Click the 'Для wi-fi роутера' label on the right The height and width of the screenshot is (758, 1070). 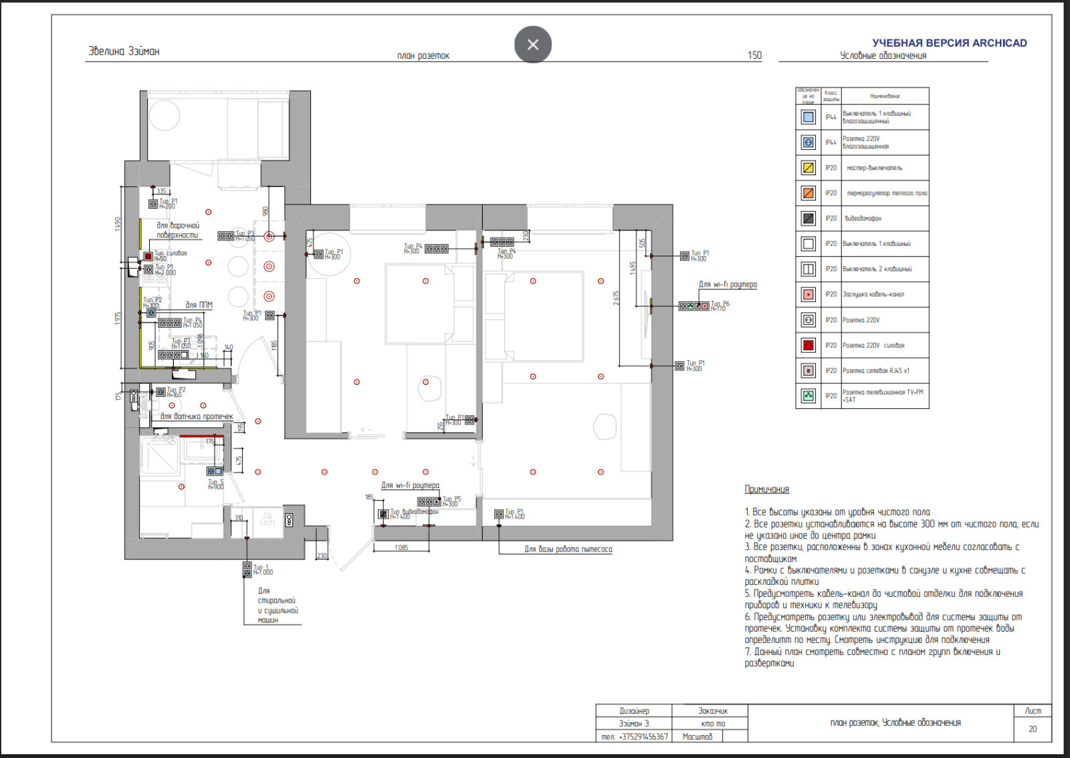click(728, 285)
